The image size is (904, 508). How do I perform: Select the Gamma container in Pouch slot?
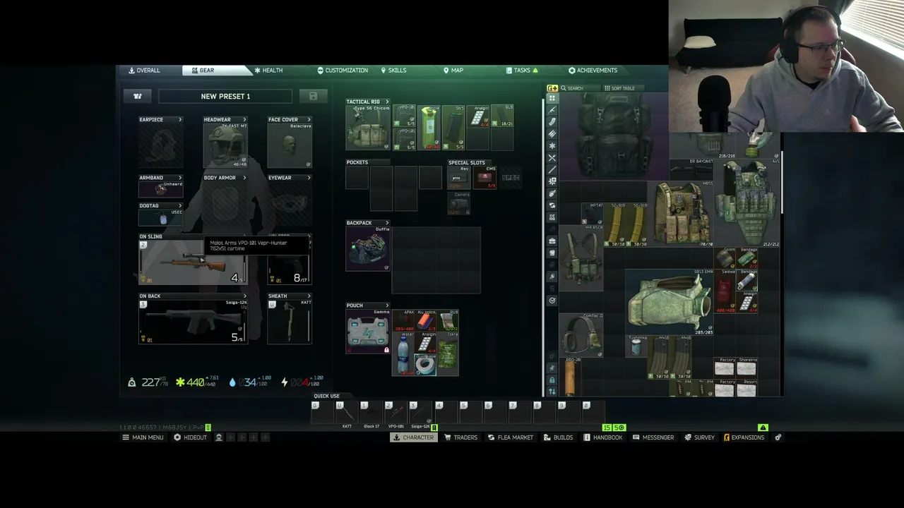[x=367, y=332]
